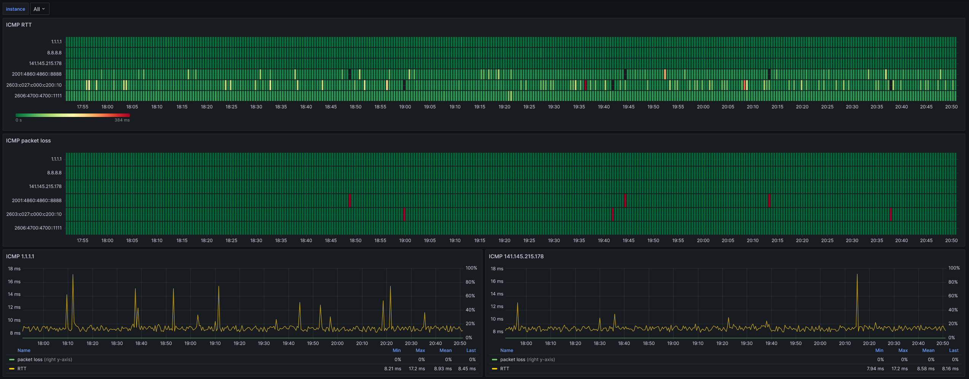
Task: Click red loss cell near 20:13 on 2001:4860:4860::8888 row
Action: 769,200
